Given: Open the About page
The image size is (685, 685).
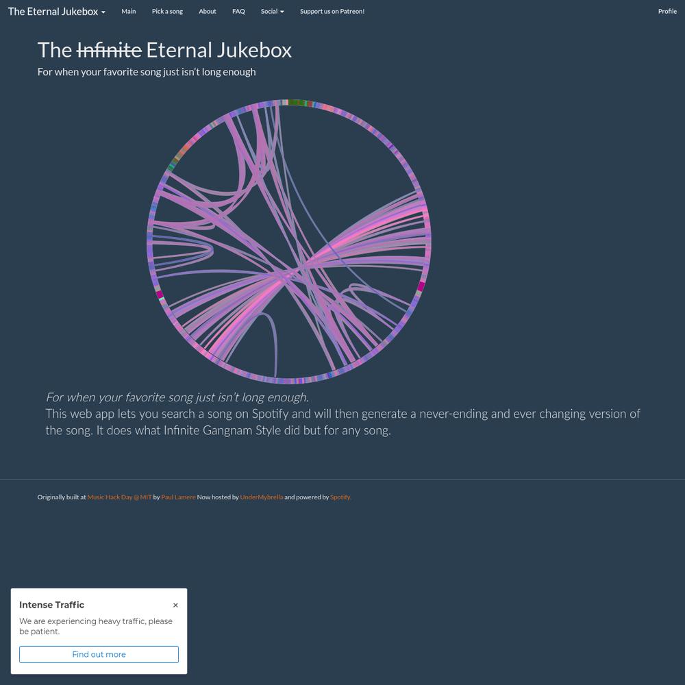Looking at the screenshot, I should [208, 12].
